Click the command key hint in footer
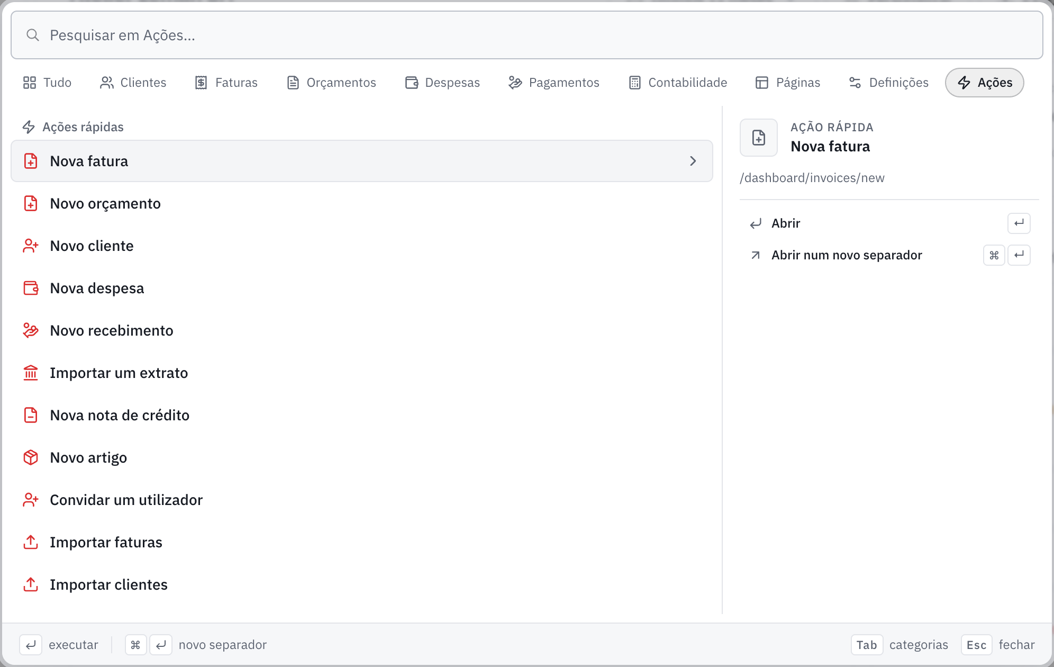1054x667 pixels. 135,645
